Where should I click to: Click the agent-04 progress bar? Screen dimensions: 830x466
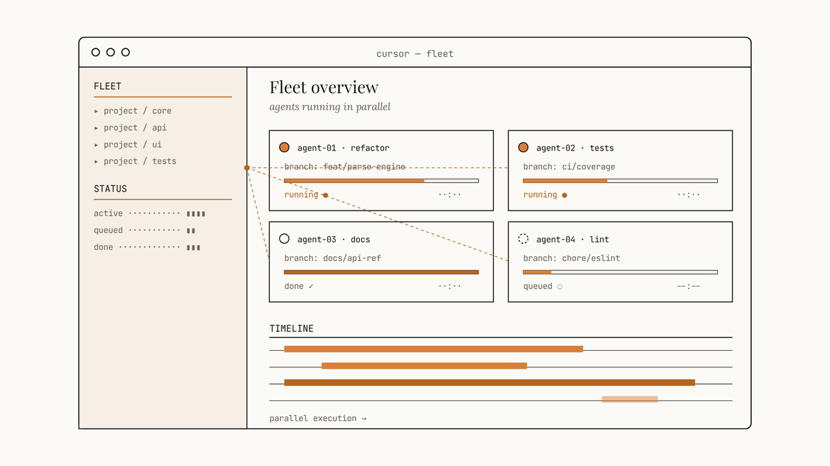pos(620,272)
